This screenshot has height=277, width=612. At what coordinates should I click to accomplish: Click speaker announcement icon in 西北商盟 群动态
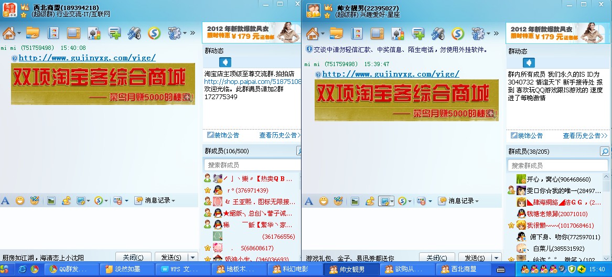coord(225,62)
